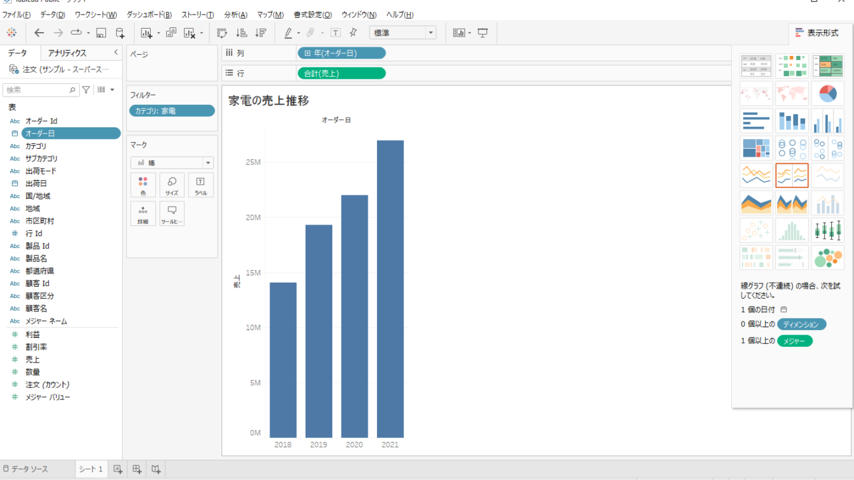Open the replay animation dropdown arrow
854x480 pixels.
(88, 33)
